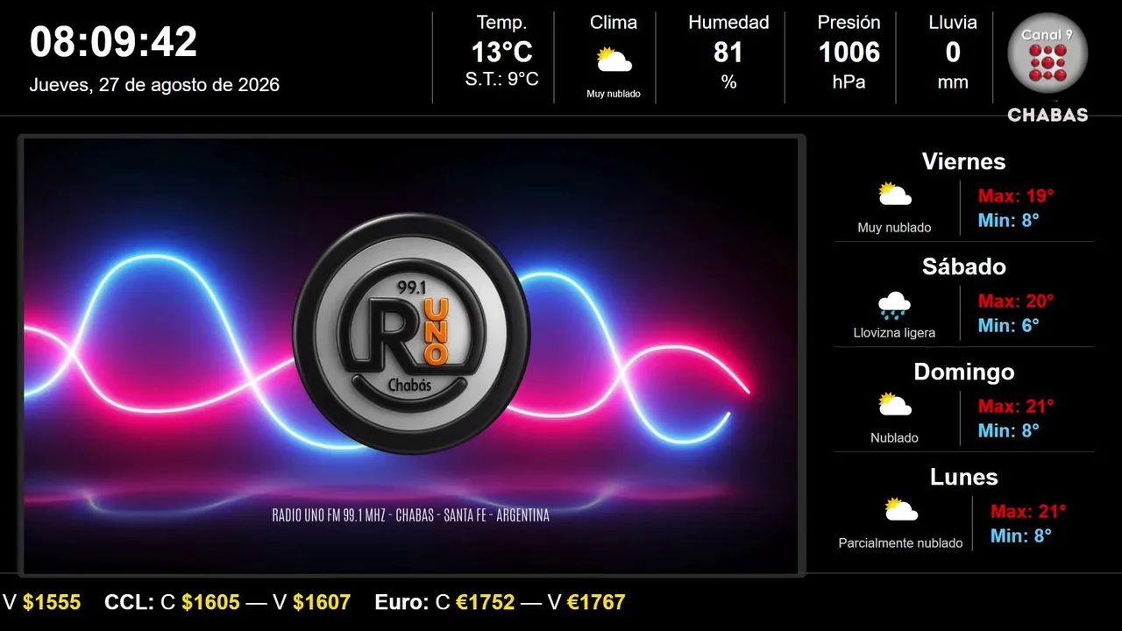Click the rainfall value 0
1122x631 pixels.
tap(953, 53)
